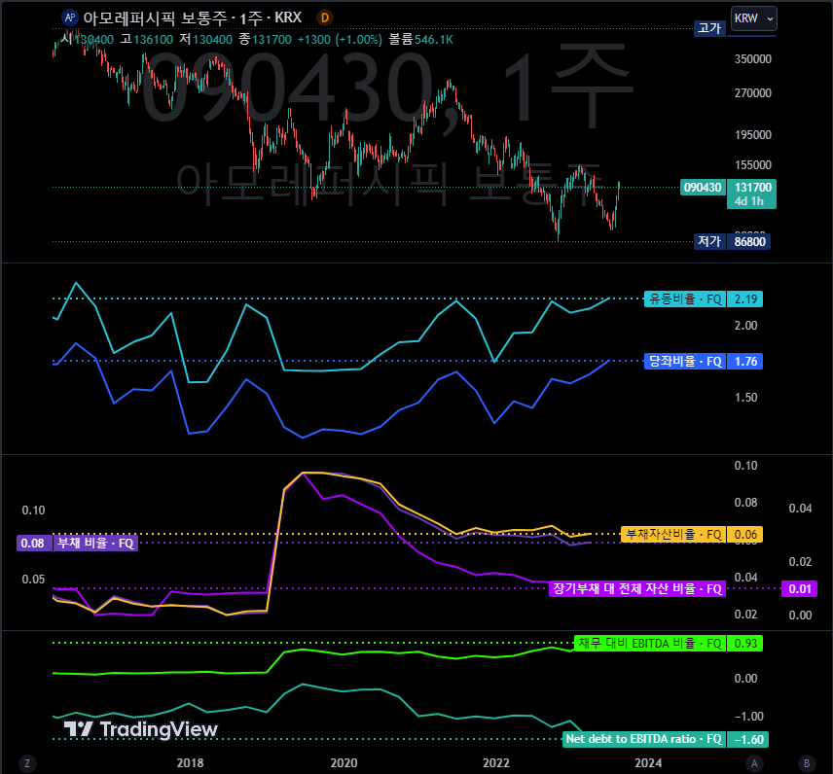
Task: Click the current price 131700 tag
Action: point(752,188)
